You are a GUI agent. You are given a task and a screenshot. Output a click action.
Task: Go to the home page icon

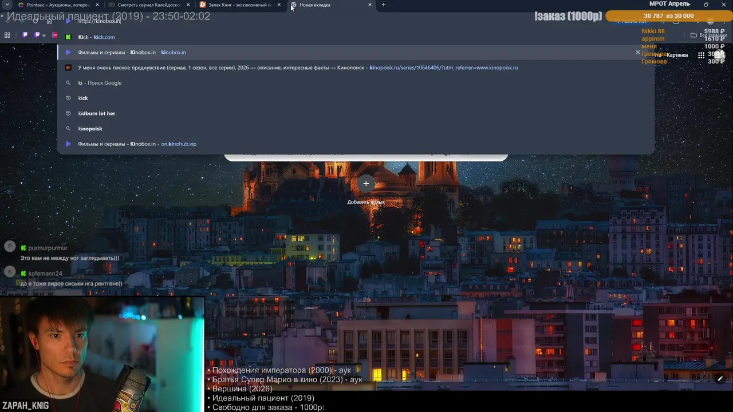[49, 21]
